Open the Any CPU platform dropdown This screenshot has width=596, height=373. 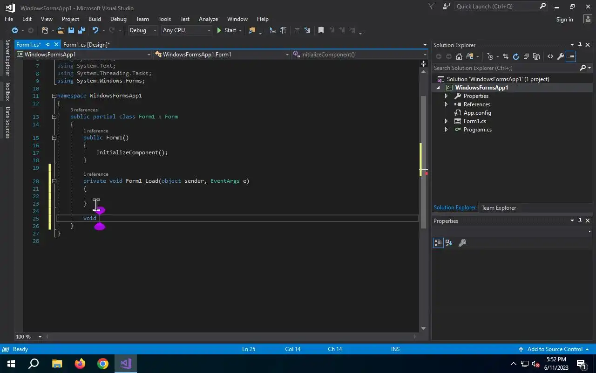pos(186,30)
